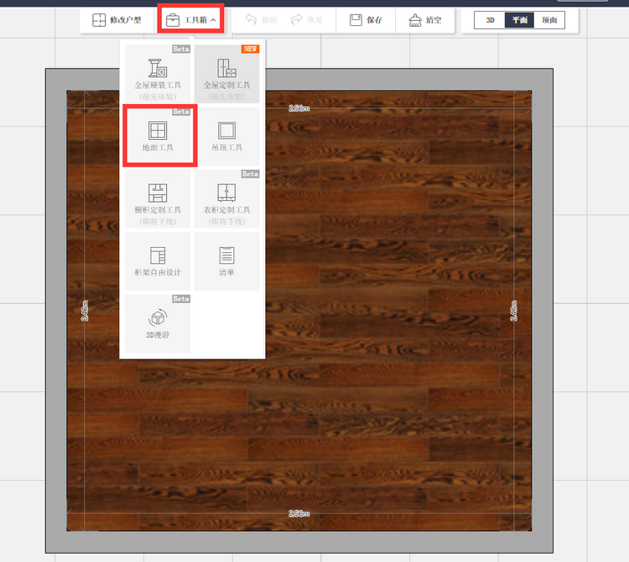Screen dimensions: 629x562
Task: Click the floor plan icon beside 修改户型
Action: [99, 20]
